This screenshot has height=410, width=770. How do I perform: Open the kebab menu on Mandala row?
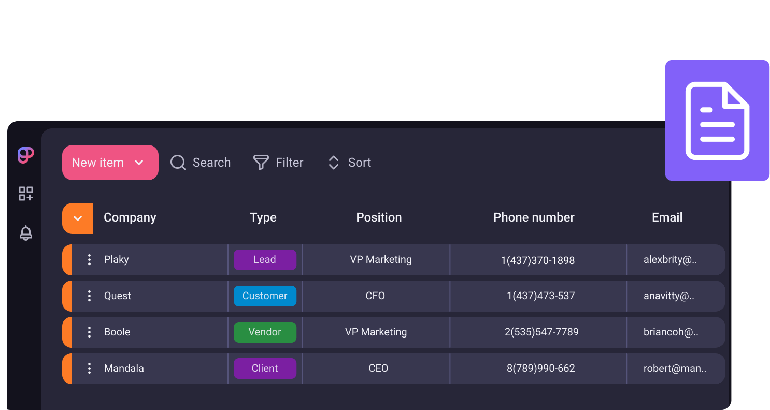[89, 368]
